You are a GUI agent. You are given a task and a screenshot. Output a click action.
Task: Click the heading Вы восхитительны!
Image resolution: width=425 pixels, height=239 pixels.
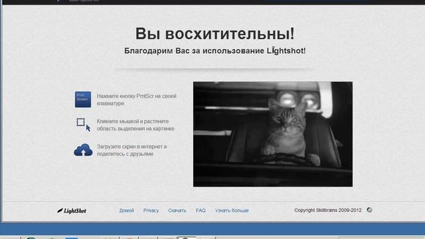(x=214, y=34)
